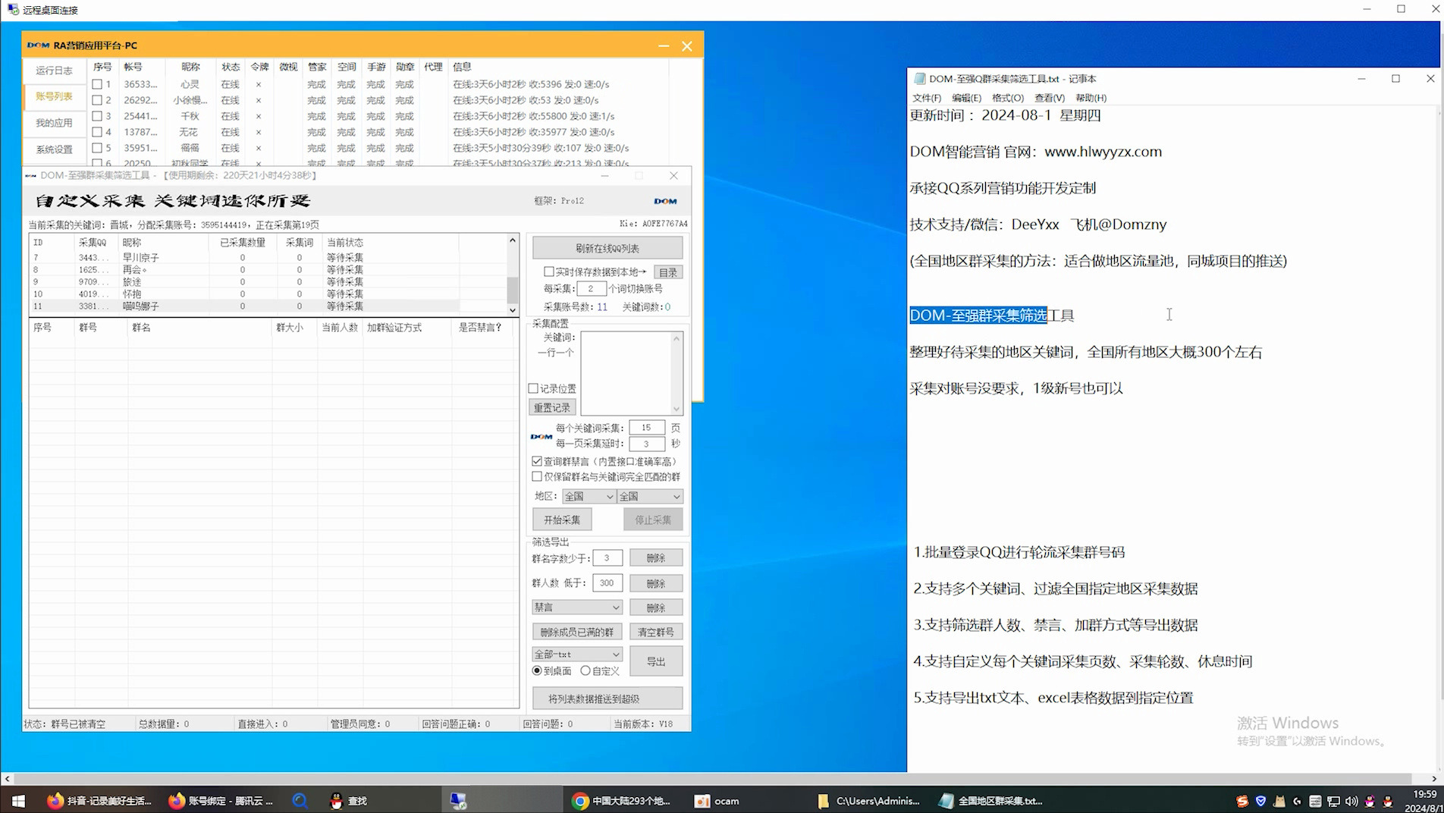Open the Remote Desktop taskbar icon
The height and width of the screenshot is (813, 1444).
tap(457, 801)
